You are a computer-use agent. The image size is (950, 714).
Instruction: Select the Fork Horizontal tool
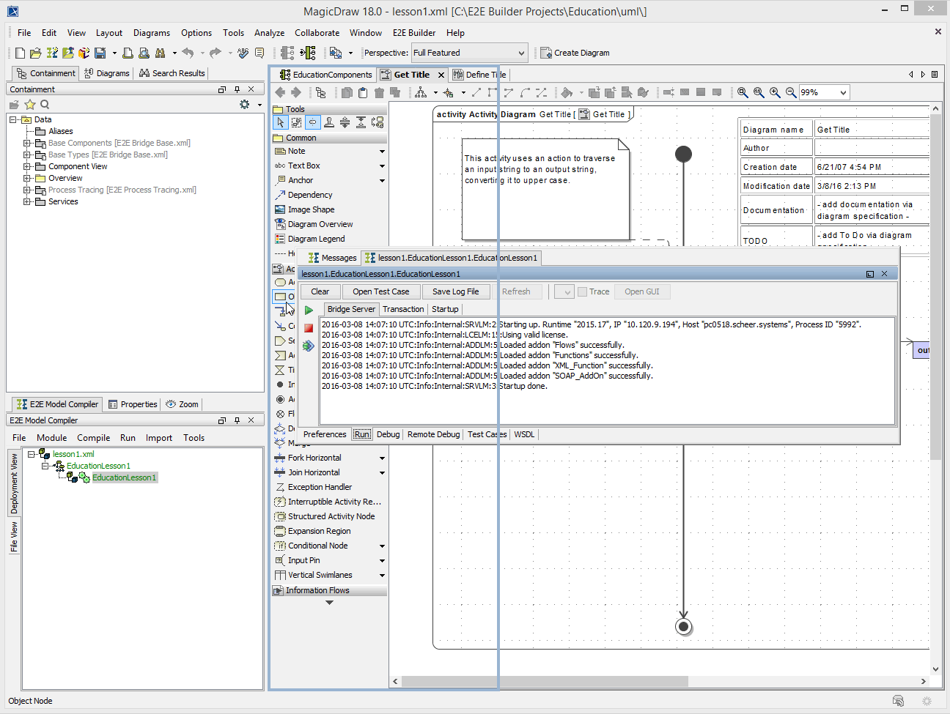pos(308,458)
